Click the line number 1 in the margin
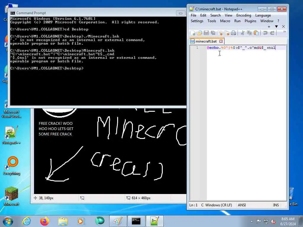The width and height of the screenshot is (303, 227). pyautogui.click(x=197, y=48)
